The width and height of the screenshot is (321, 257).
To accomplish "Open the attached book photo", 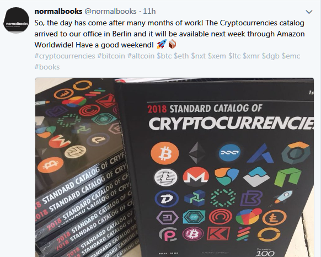I will pyautogui.click(x=174, y=167).
